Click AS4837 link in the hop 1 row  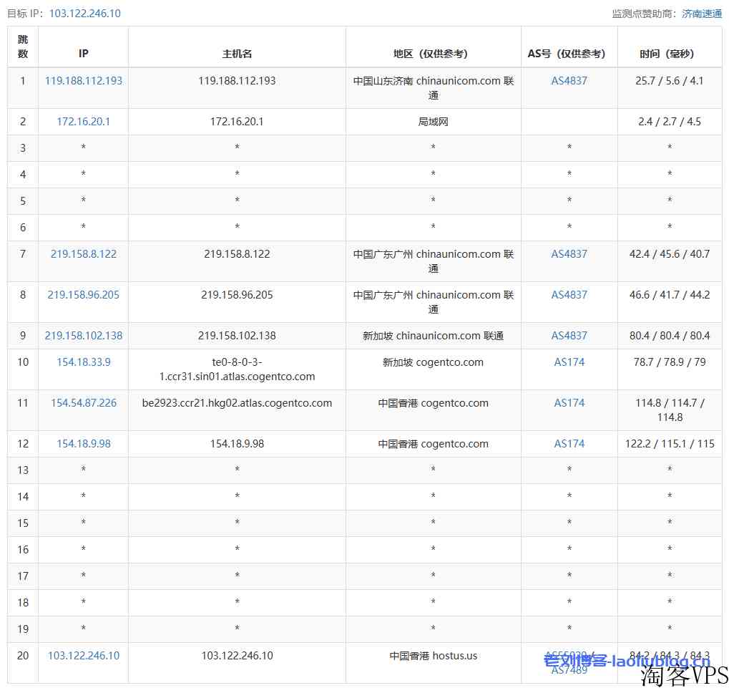click(x=569, y=81)
